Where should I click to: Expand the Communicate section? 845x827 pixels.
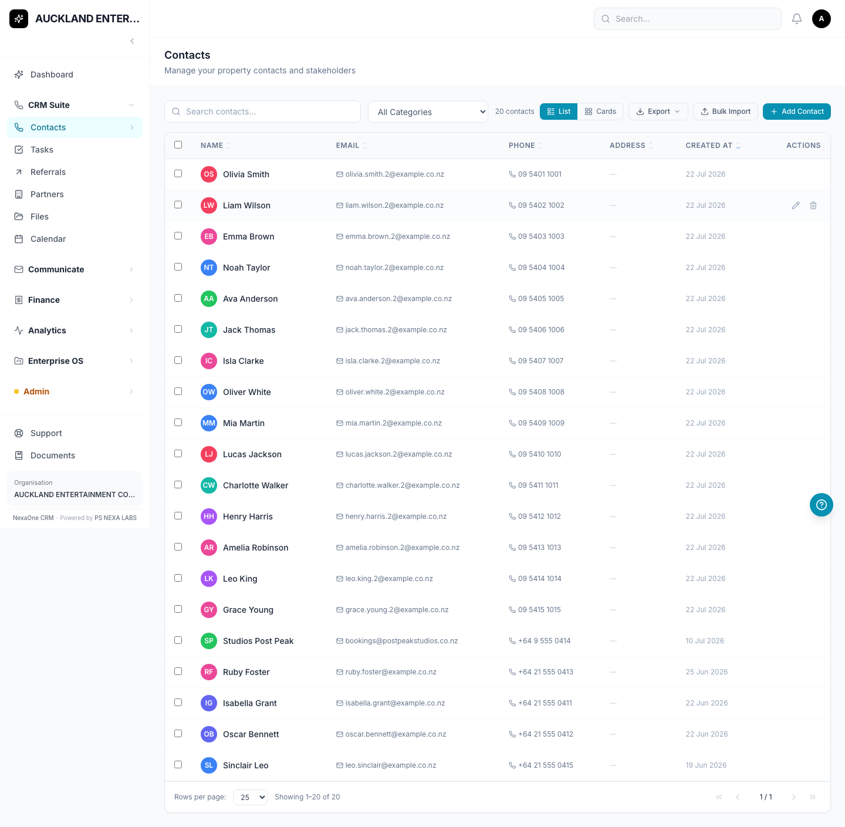(x=75, y=269)
